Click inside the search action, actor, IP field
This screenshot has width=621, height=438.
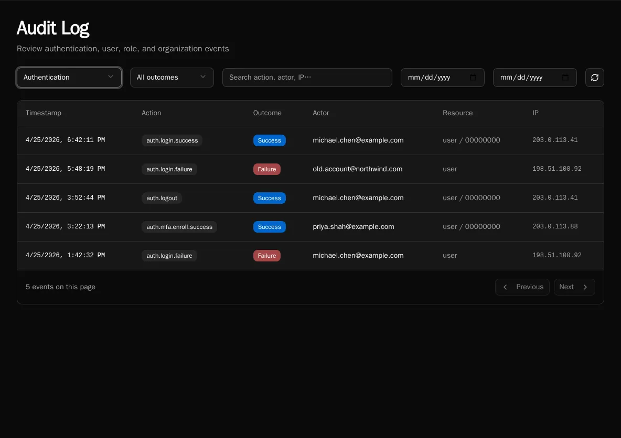pos(307,77)
